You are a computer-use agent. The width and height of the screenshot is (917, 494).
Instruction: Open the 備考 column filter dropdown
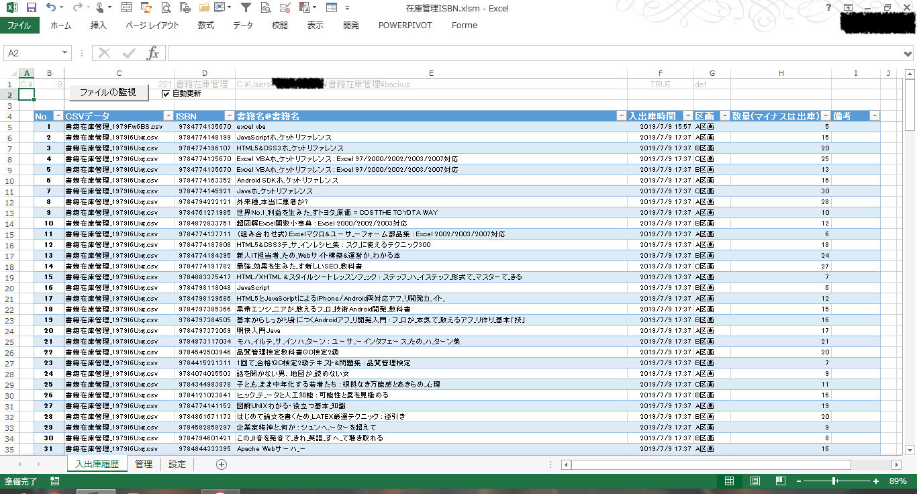[x=874, y=116]
